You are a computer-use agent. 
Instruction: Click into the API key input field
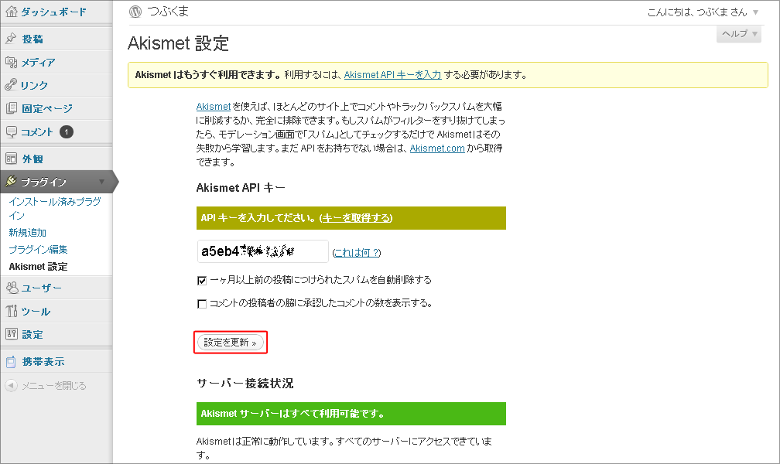tap(262, 251)
